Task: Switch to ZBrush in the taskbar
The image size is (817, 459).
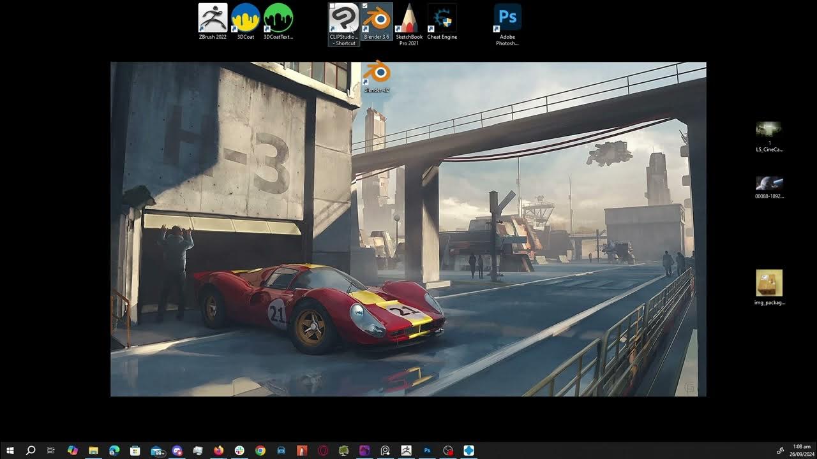Action: pos(407,451)
